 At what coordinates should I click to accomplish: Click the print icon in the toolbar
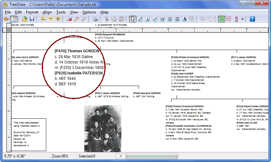(x=95, y=19)
